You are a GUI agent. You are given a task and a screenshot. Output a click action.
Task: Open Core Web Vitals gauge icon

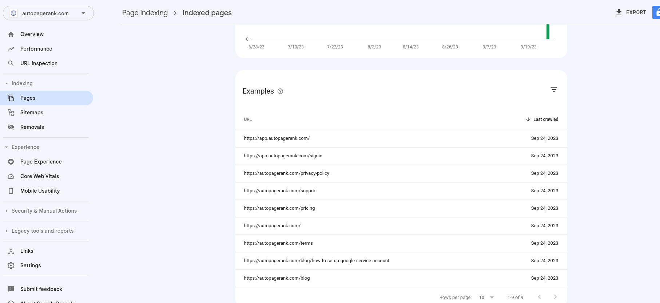coord(11,176)
